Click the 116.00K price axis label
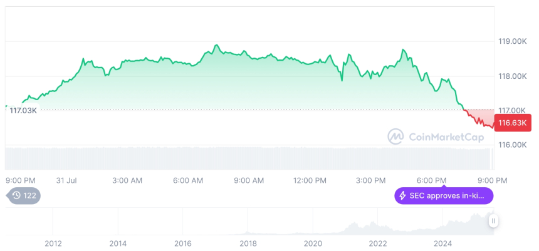The height and width of the screenshot is (251, 539). coord(512,145)
